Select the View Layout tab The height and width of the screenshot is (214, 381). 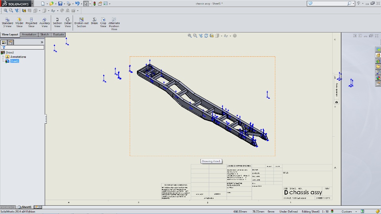tap(10, 34)
